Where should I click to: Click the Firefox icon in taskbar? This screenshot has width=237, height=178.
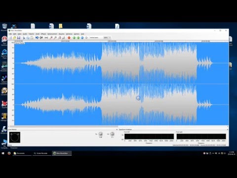tap(9, 153)
